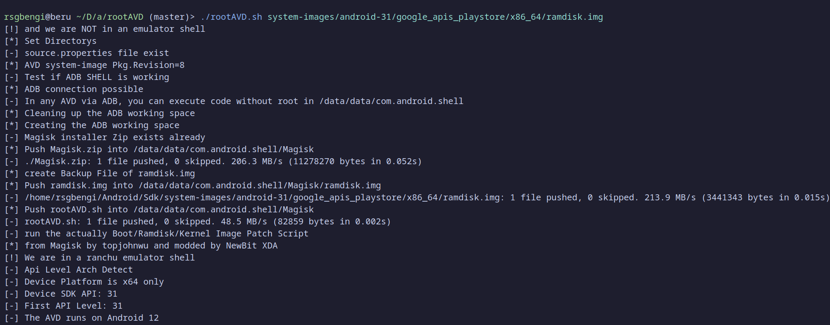
Task: Click the "from Magisk by topjohnwu" line
Action: pyautogui.click(x=151, y=246)
